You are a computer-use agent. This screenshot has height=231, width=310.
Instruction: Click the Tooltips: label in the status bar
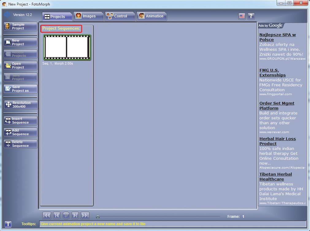tap(29, 224)
